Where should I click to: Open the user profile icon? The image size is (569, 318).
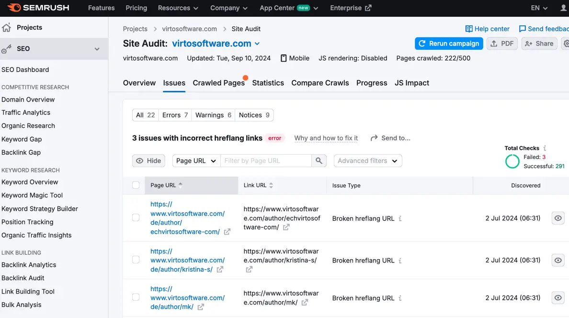click(563, 8)
